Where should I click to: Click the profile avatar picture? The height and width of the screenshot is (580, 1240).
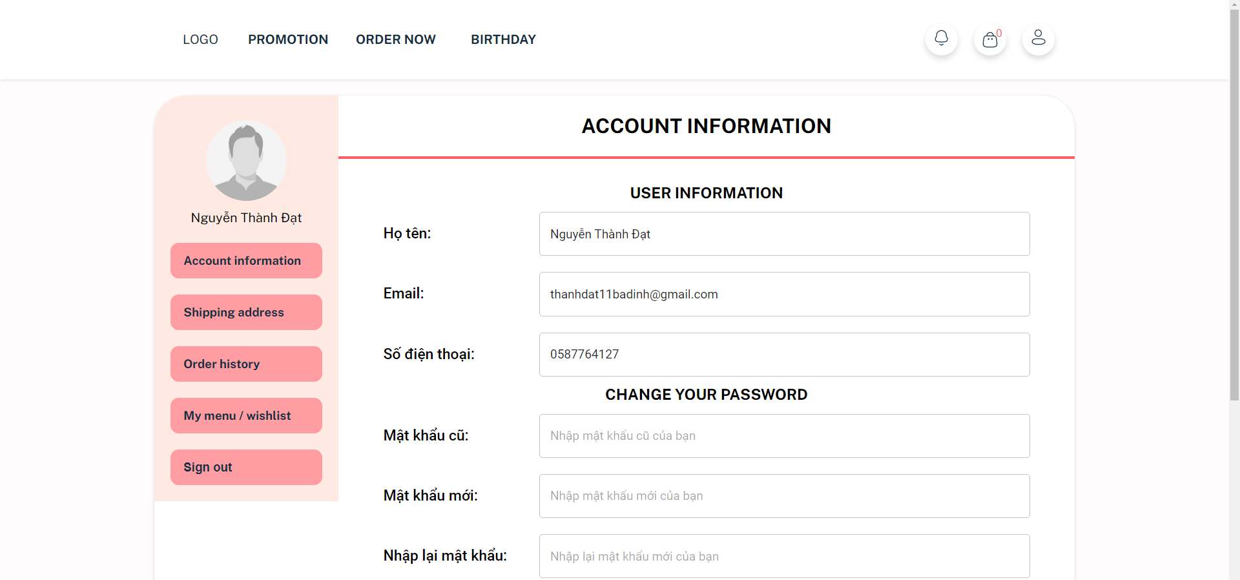click(x=246, y=161)
